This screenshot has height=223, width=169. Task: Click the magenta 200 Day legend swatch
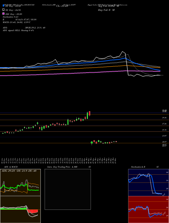coord(3,14)
